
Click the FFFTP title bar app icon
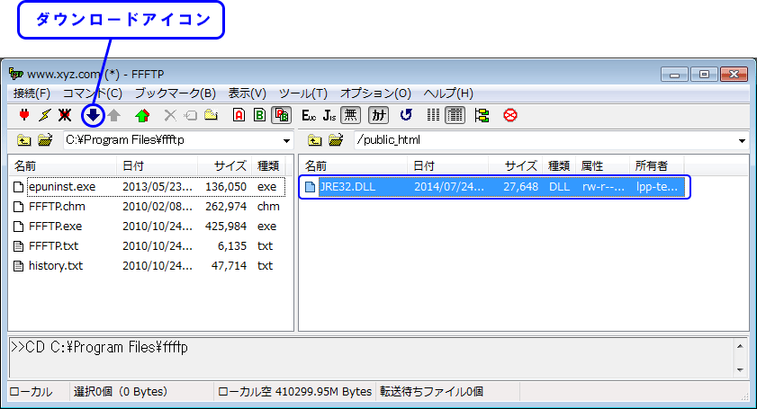pyautogui.click(x=16, y=74)
